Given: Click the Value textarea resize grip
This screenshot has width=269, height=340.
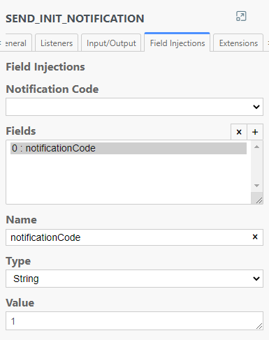Looking at the screenshot, I should point(259,326).
